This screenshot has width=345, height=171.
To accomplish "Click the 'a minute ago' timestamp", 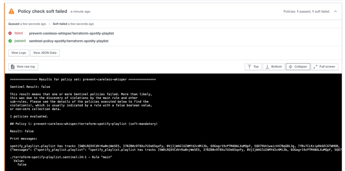I will pos(80,12).
